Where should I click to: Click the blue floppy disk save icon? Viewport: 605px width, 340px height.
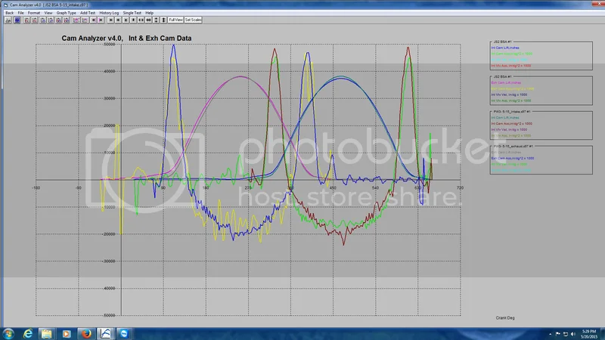tap(17, 20)
